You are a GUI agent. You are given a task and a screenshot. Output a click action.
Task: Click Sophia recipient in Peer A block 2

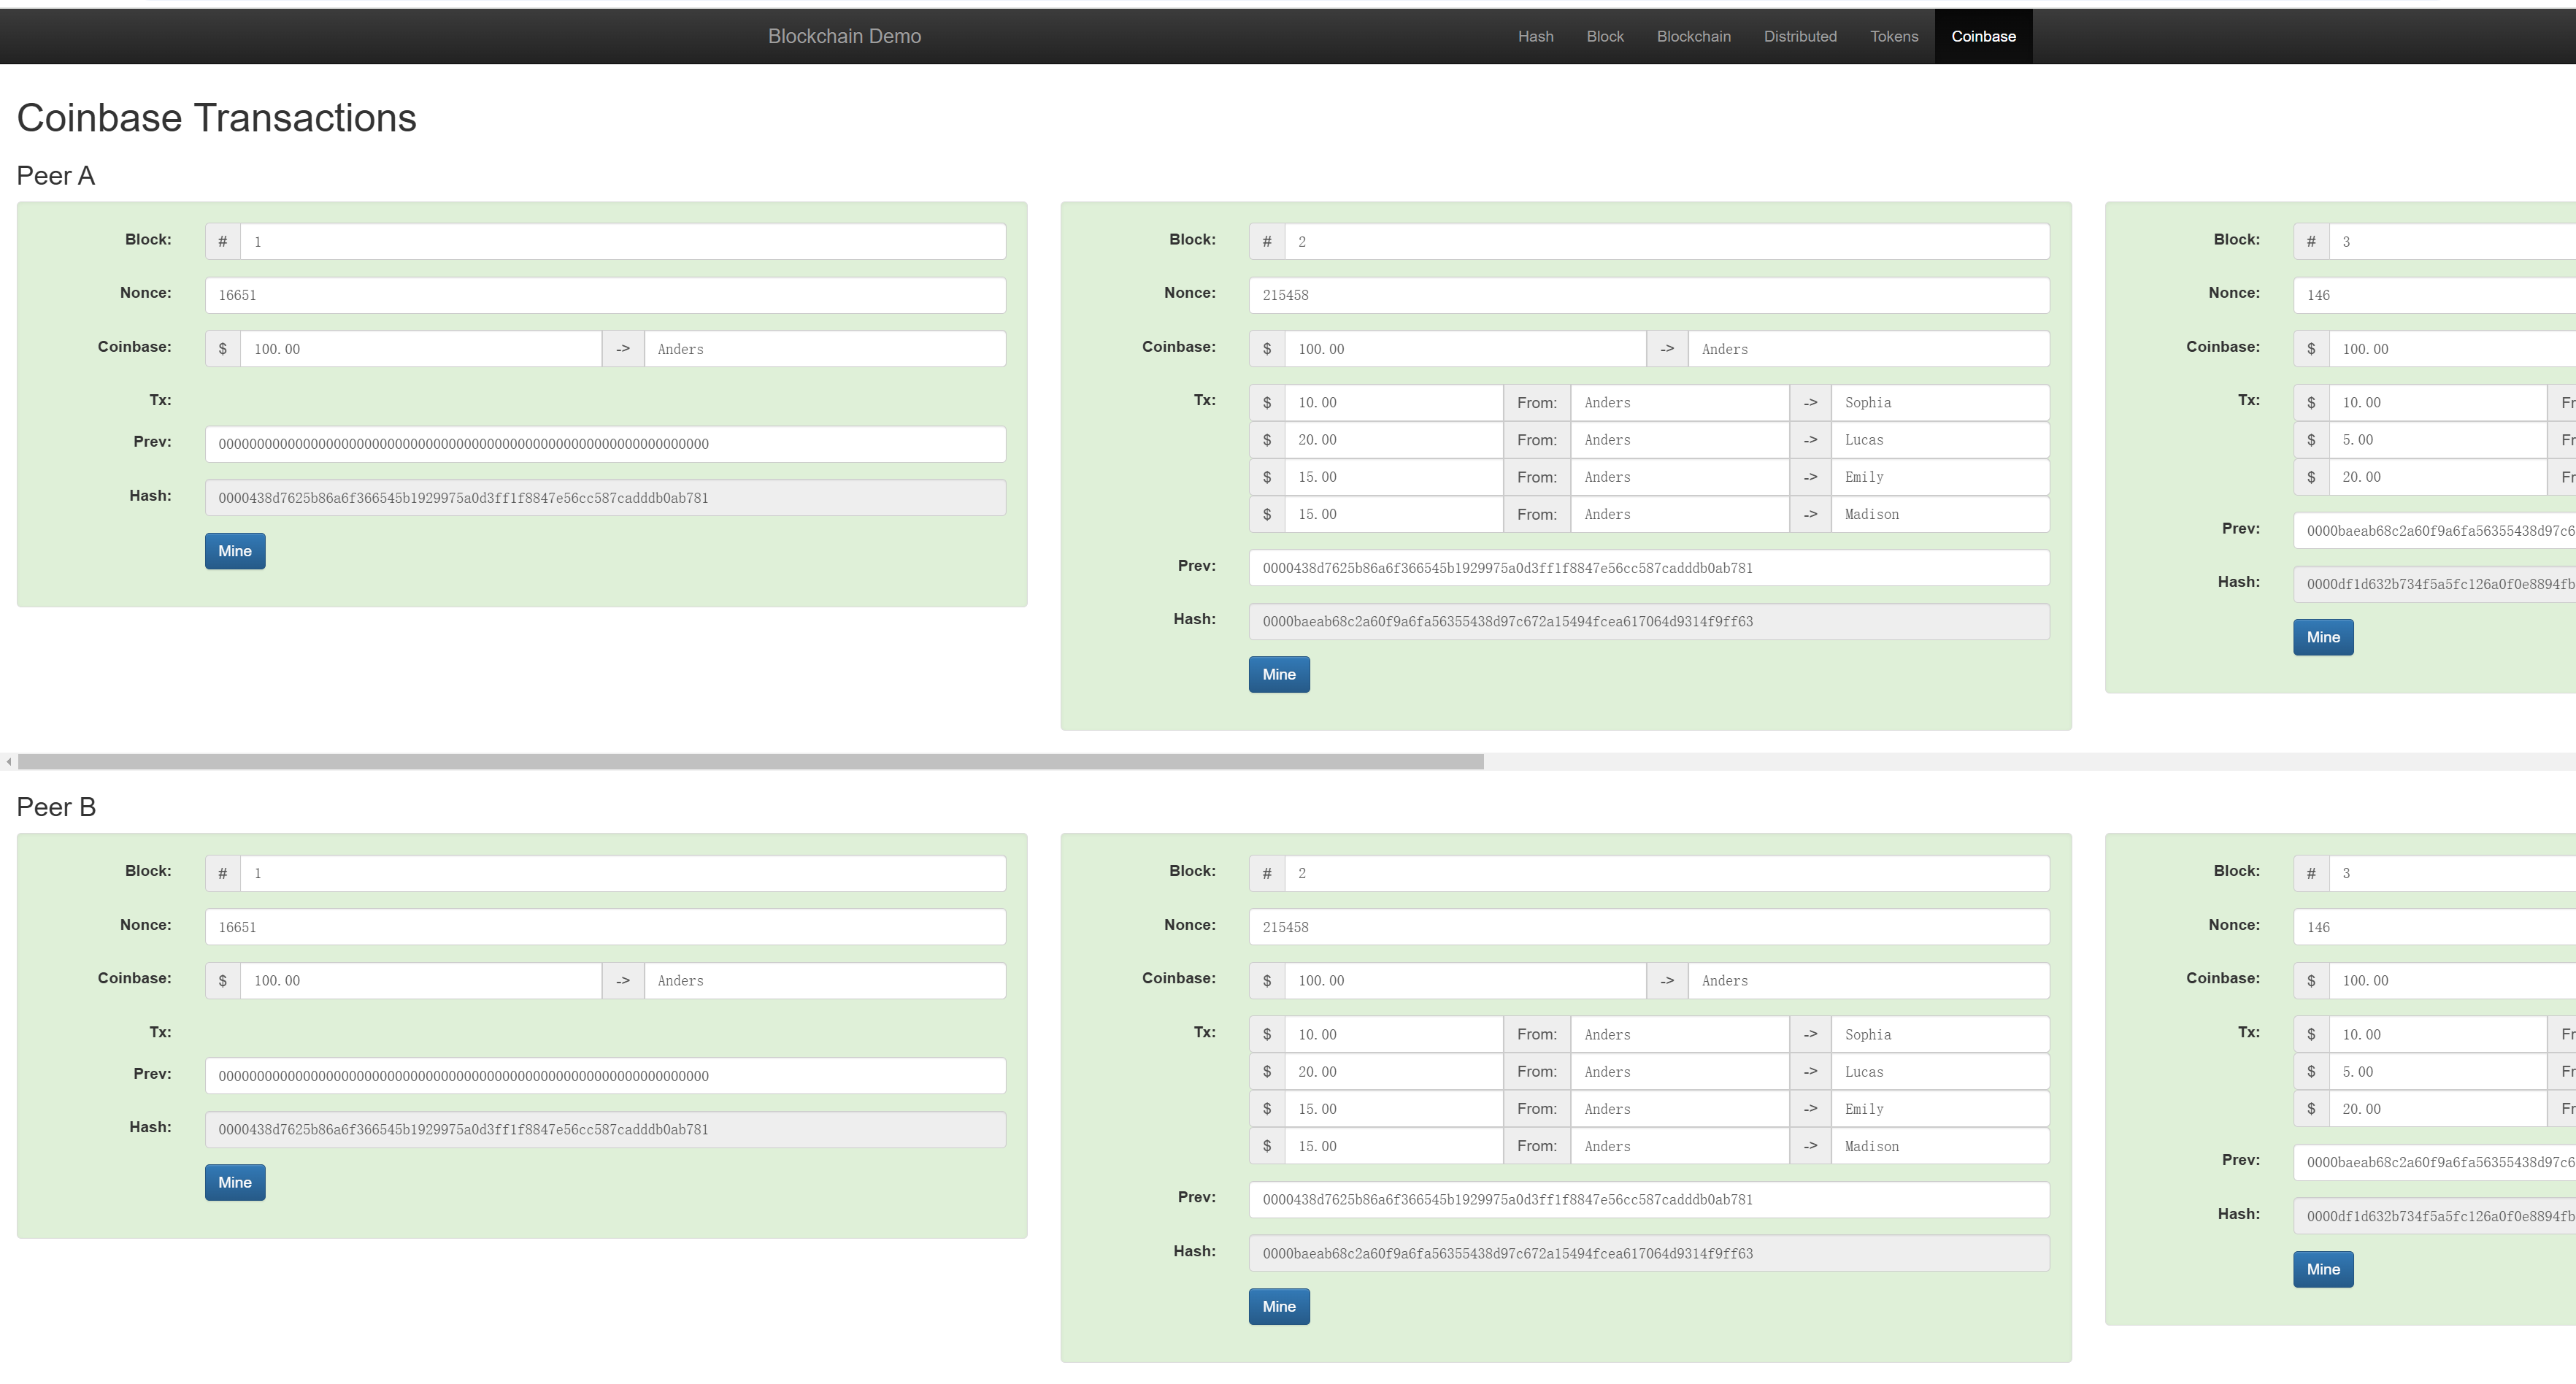coord(1939,402)
